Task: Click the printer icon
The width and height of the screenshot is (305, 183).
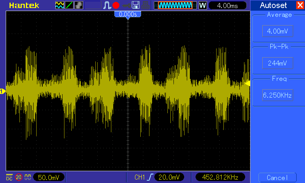Action: tap(145, 5)
